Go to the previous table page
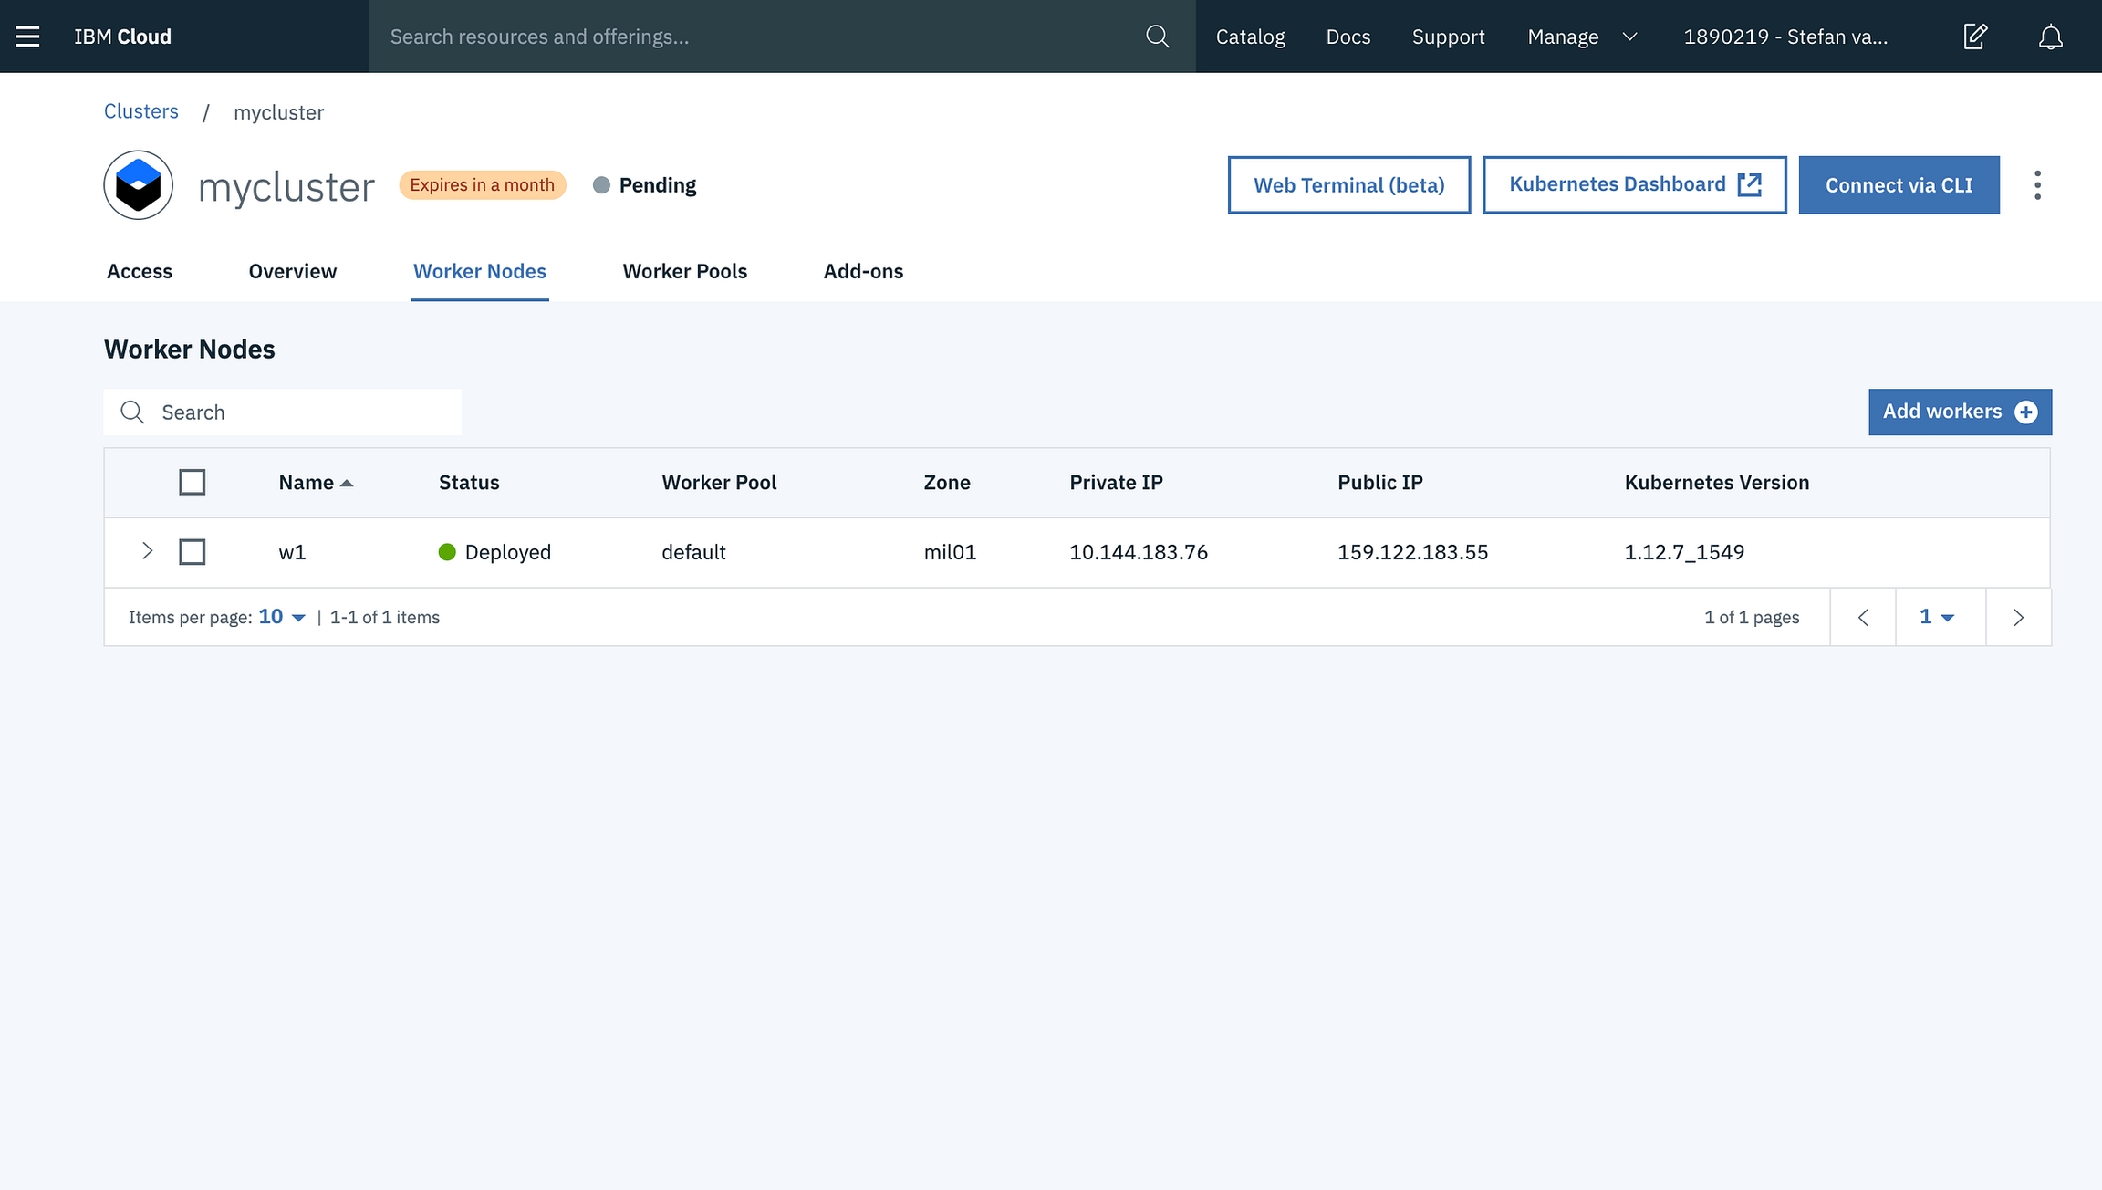Image resolution: width=2102 pixels, height=1190 pixels. tap(1863, 618)
